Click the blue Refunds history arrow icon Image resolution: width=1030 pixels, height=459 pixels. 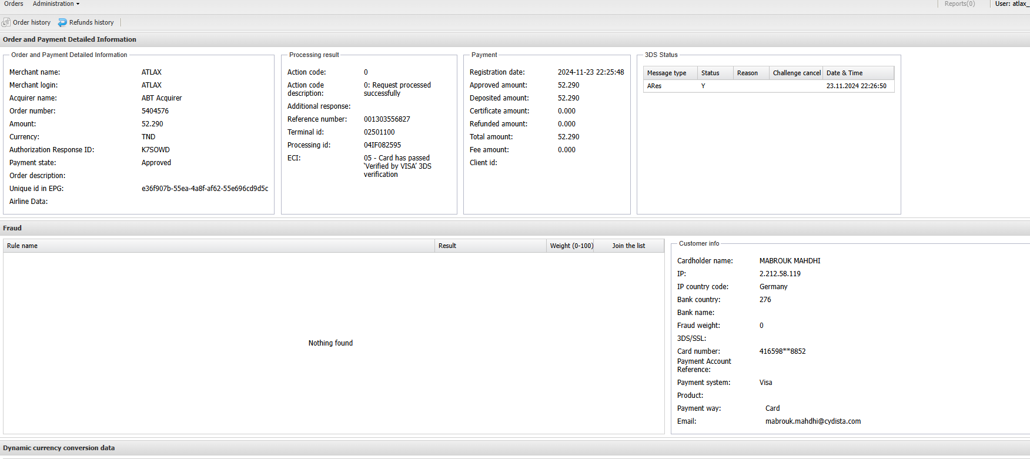coord(62,22)
